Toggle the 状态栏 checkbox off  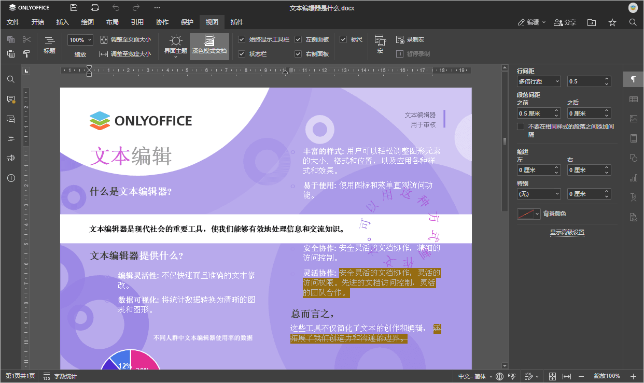pos(242,53)
